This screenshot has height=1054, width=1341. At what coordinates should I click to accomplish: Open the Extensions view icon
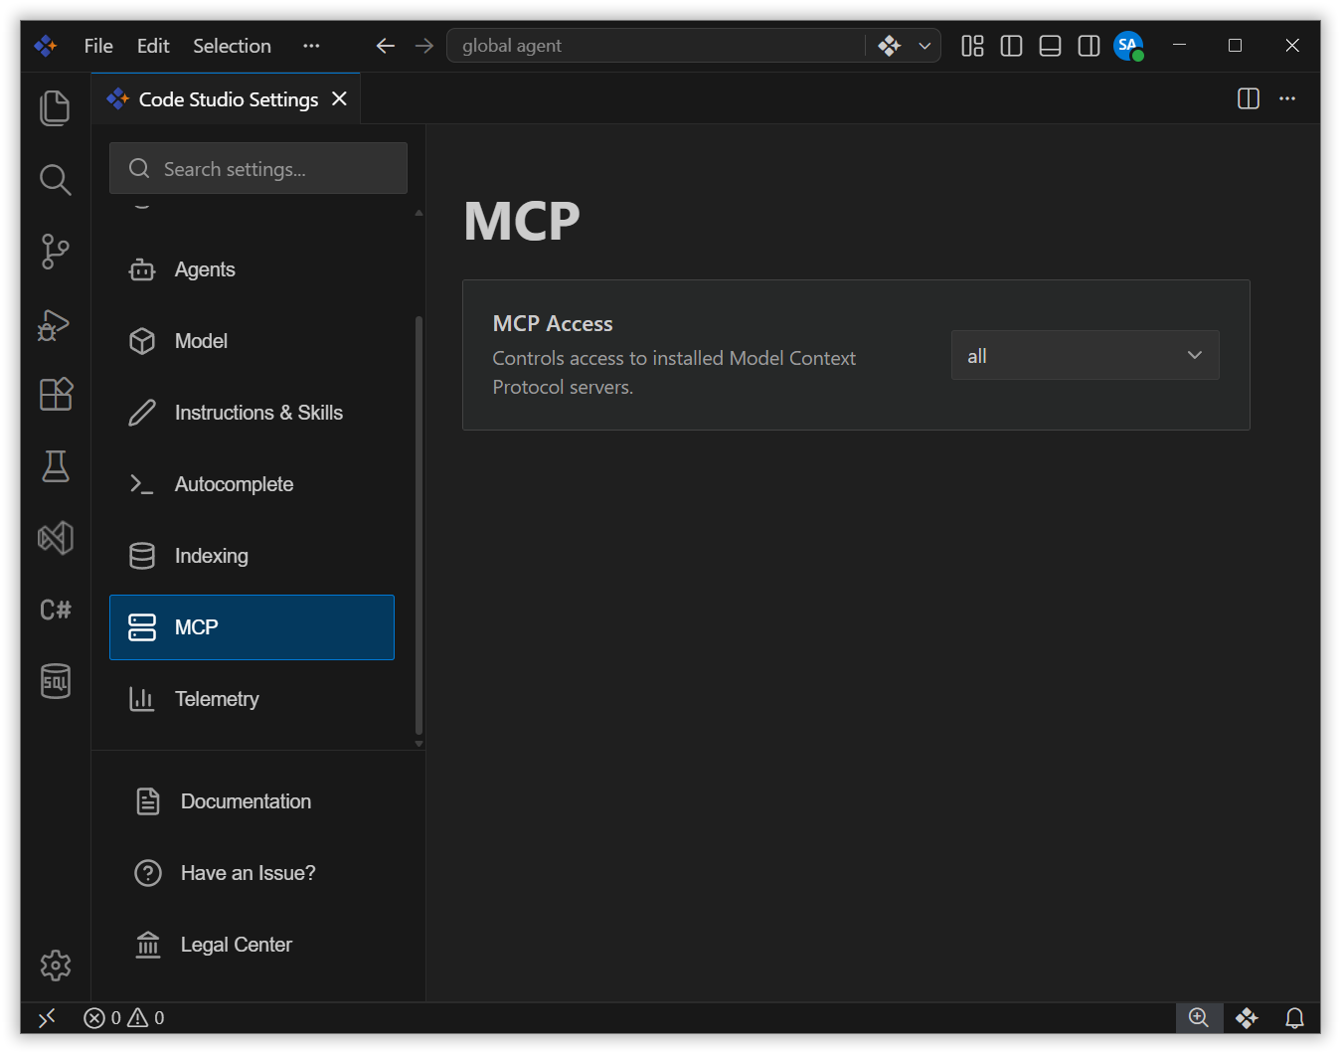[x=55, y=395]
